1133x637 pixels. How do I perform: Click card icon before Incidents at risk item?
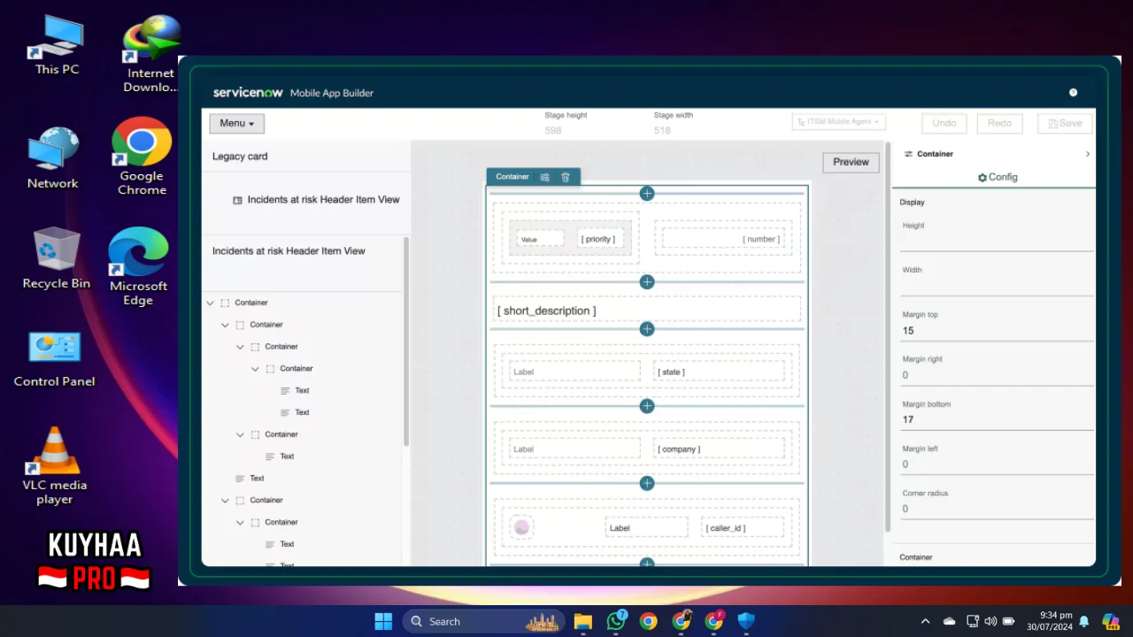coord(237,200)
